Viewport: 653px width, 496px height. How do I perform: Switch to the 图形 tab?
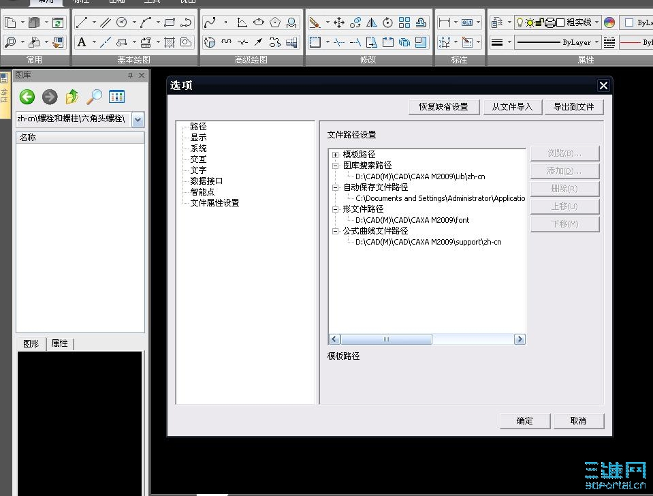[31, 343]
